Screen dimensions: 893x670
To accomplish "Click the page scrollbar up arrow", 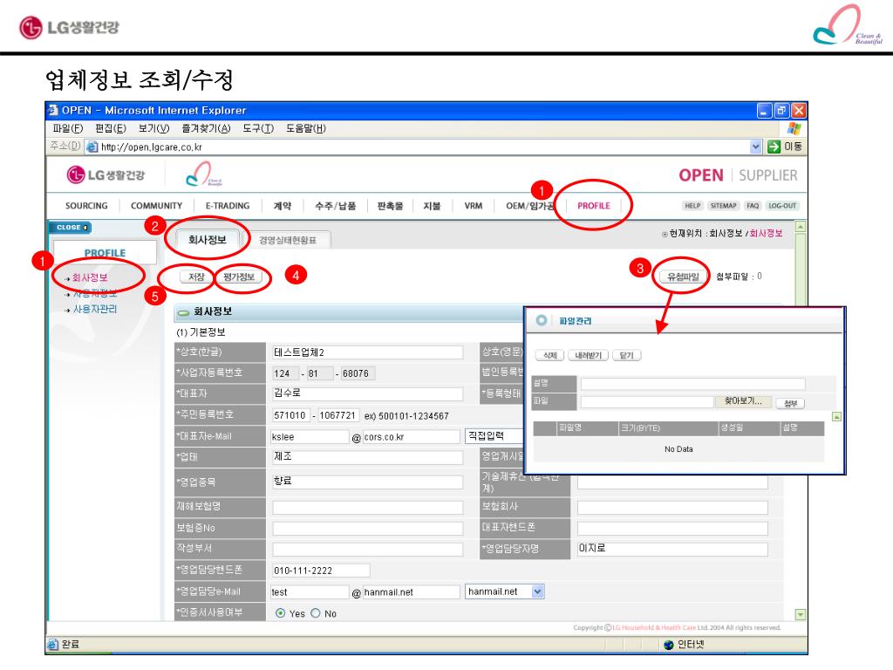I will coord(801,227).
